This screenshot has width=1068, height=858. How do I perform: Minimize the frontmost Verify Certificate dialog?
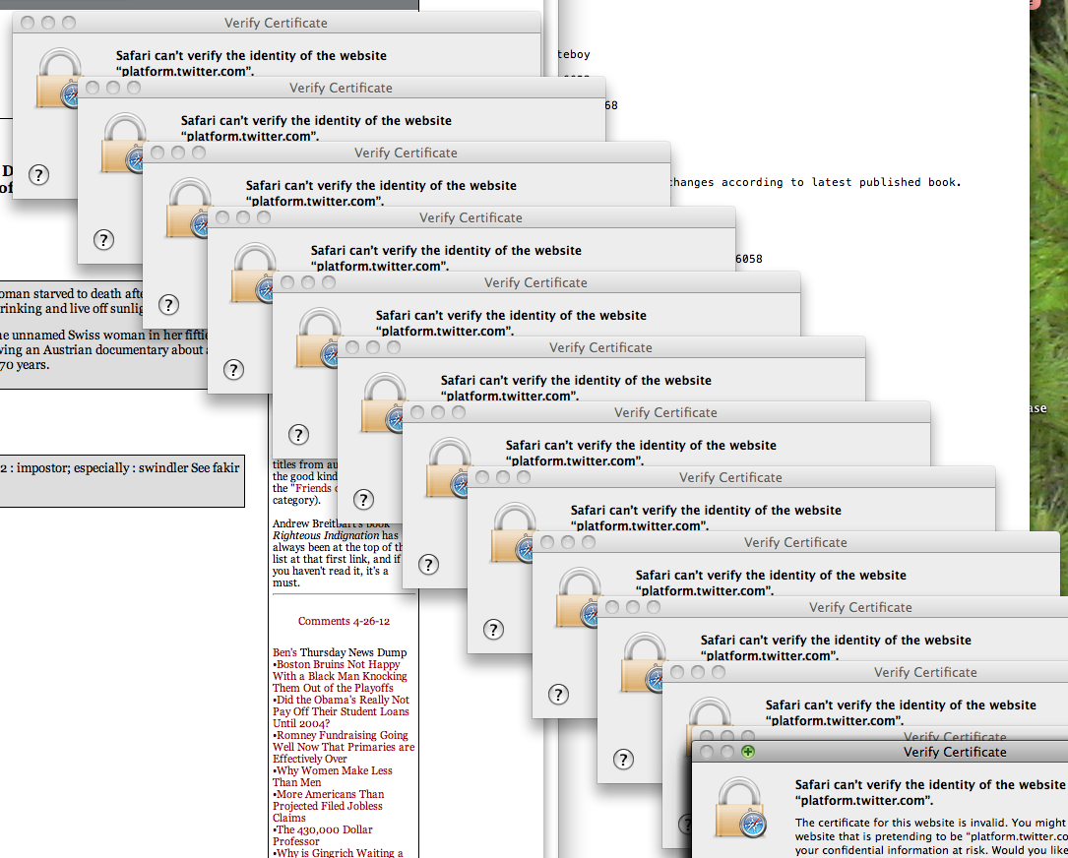pyautogui.click(x=726, y=752)
